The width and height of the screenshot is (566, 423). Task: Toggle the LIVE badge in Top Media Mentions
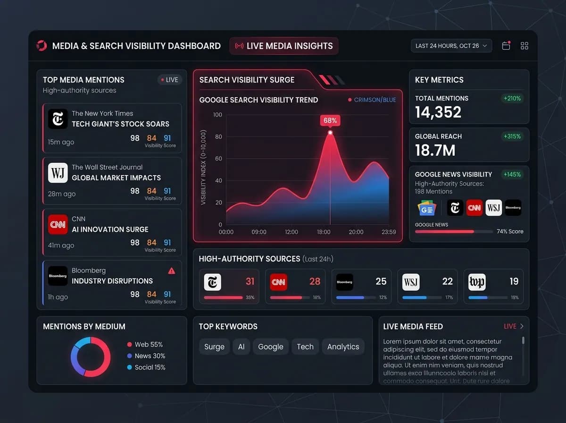coord(170,80)
